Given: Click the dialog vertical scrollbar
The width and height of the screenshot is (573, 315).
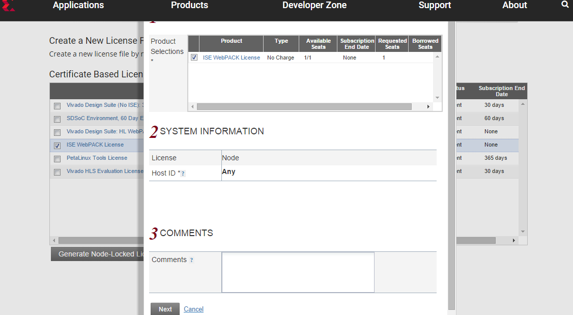Looking at the screenshot, I should click(x=452, y=166).
